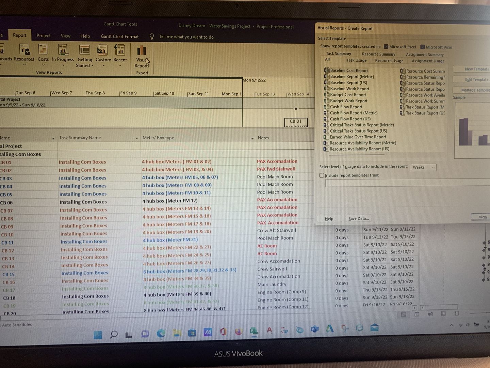
Task: Select the Critical Tasks Status Report (Metric)
Action: 359,125
